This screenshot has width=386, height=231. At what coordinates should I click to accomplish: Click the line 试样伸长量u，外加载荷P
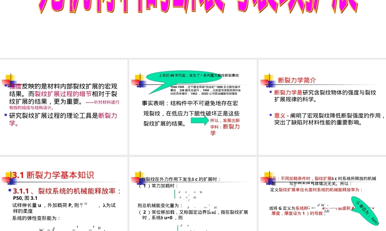[x=64, y=208]
